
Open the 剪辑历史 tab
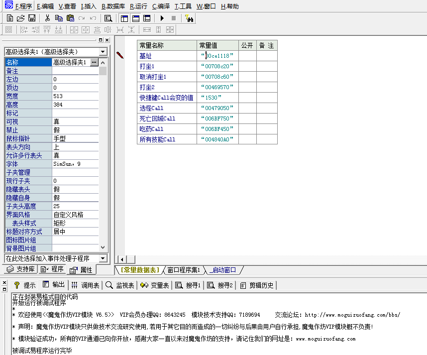(x=257, y=285)
